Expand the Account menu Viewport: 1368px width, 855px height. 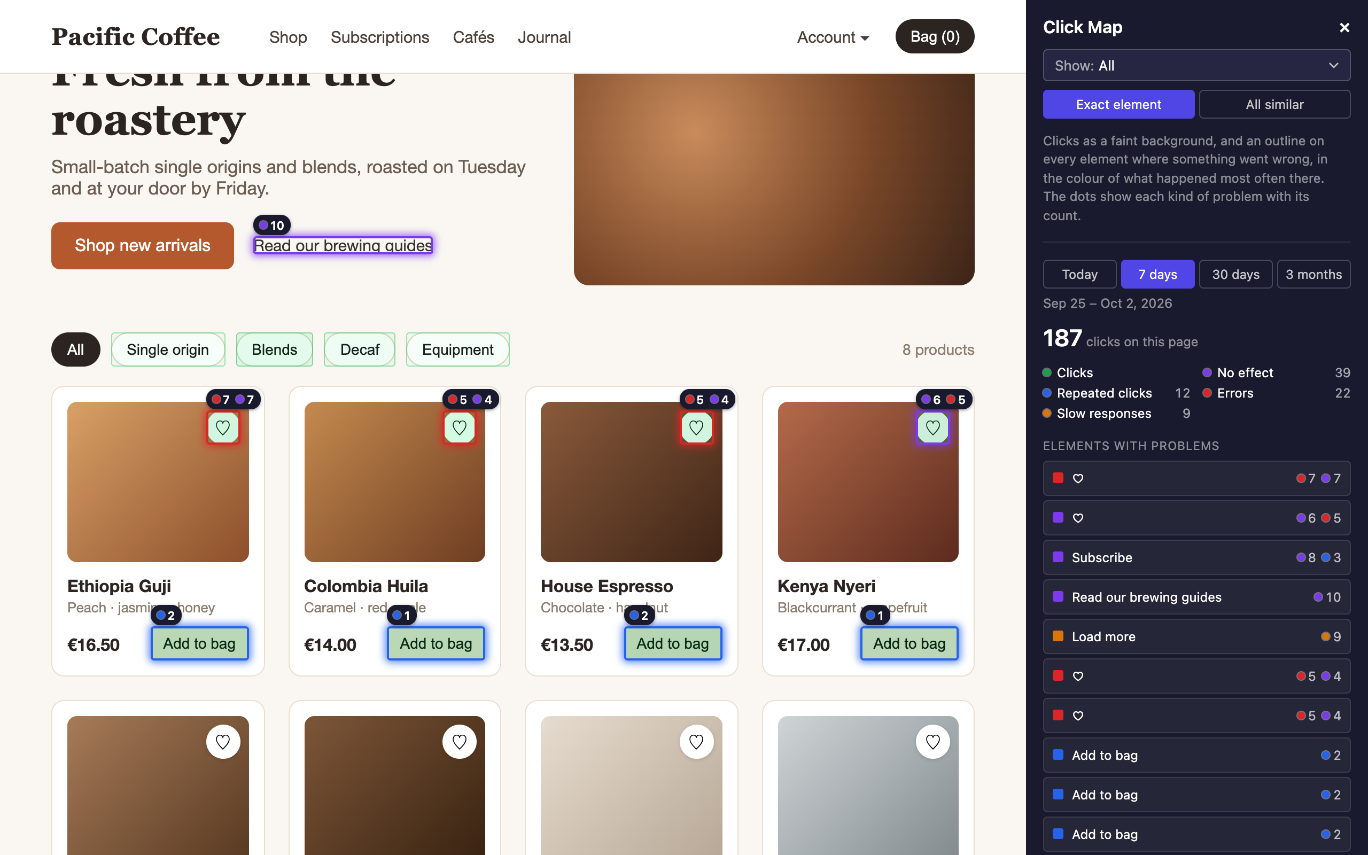(x=833, y=37)
